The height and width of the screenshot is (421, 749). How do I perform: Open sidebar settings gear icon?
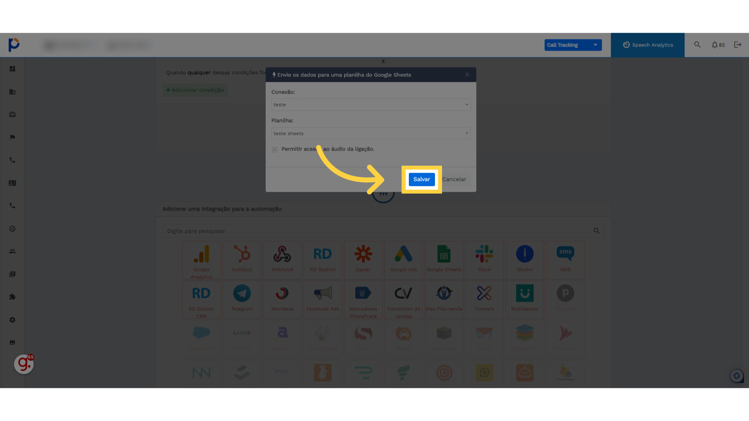click(12, 320)
